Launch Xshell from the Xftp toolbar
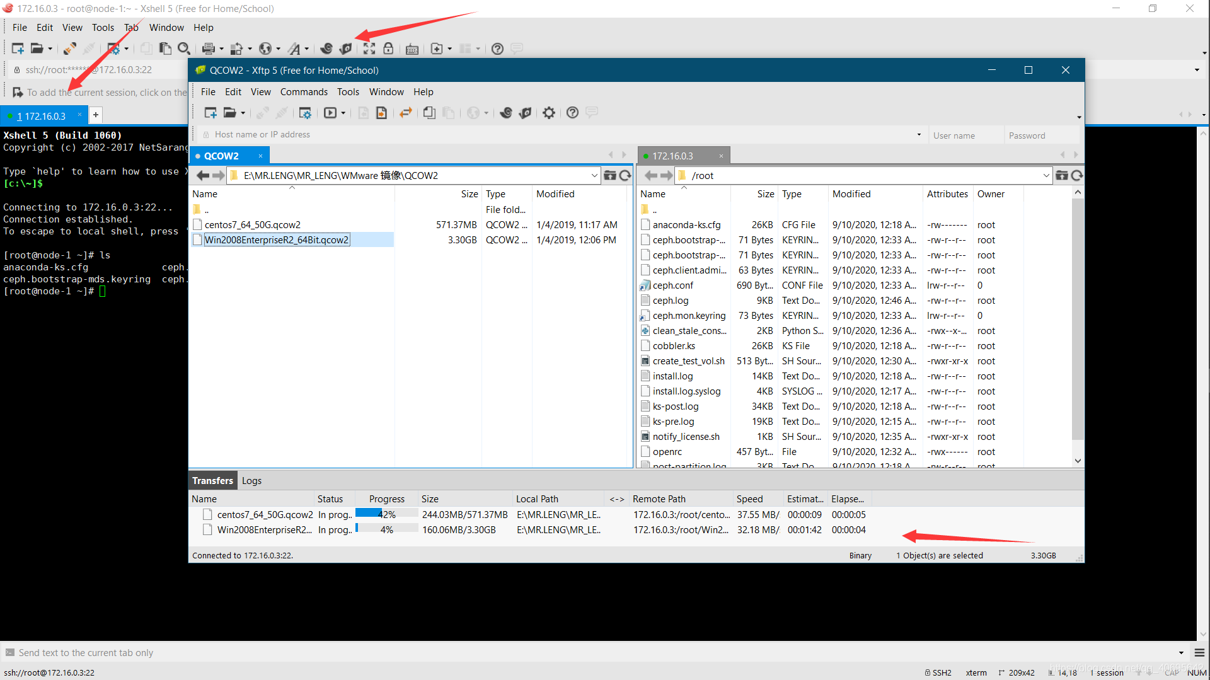This screenshot has height=680, width=1210. 506,113
